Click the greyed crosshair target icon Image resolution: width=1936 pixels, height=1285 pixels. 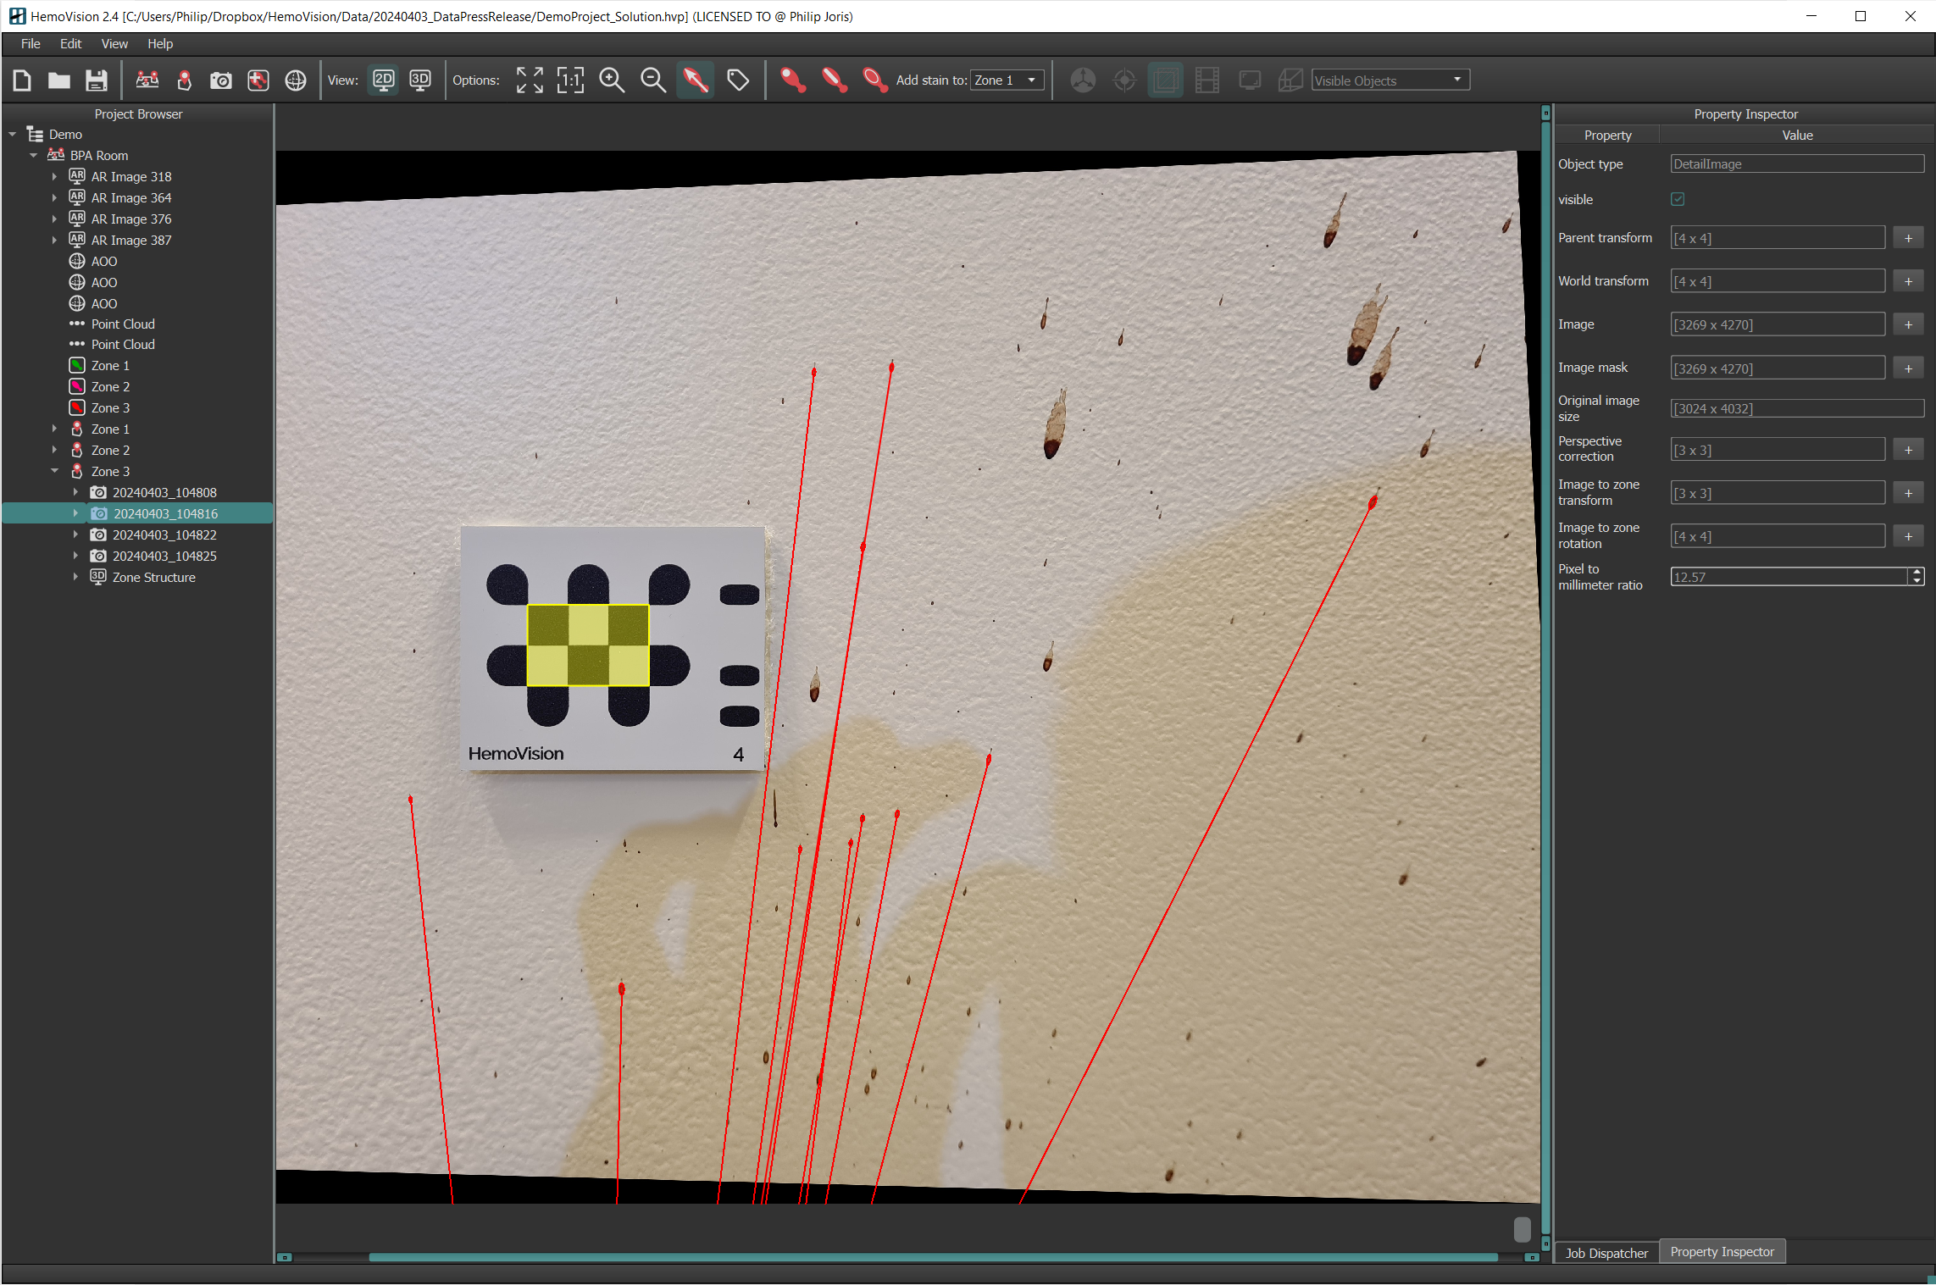(x=1124, y=80)
